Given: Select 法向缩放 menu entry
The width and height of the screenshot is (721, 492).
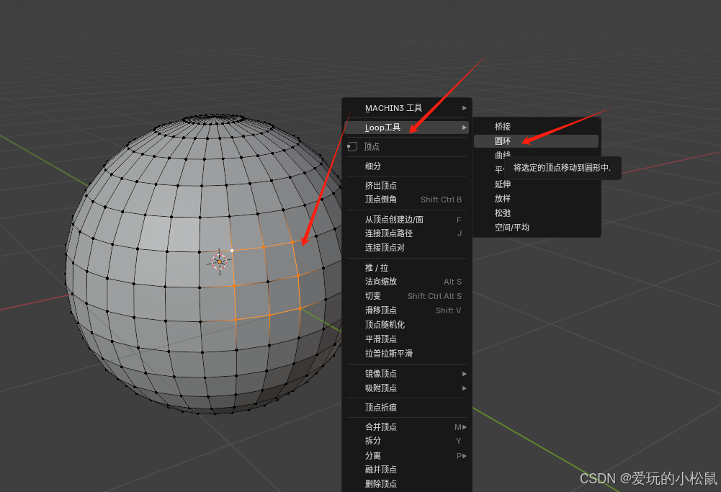Looking at the screenshot, I should click(406, 282).
